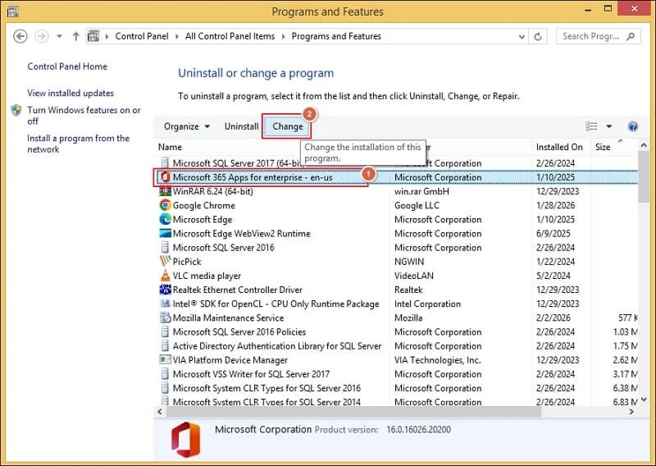Open the recent locations dropdown arrow

coord(59,36)
